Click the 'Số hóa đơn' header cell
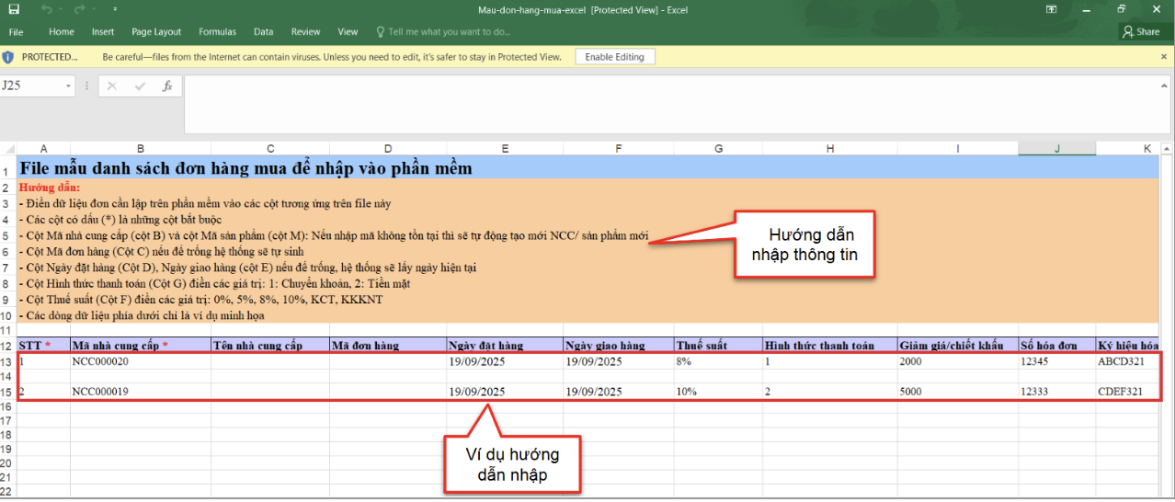Screen dimensions: 1175x502 coord(1056,346)
